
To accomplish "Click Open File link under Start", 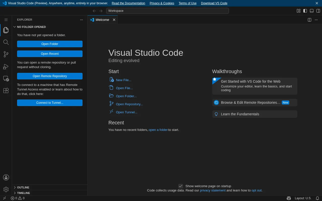I will (x=124, y=88).
